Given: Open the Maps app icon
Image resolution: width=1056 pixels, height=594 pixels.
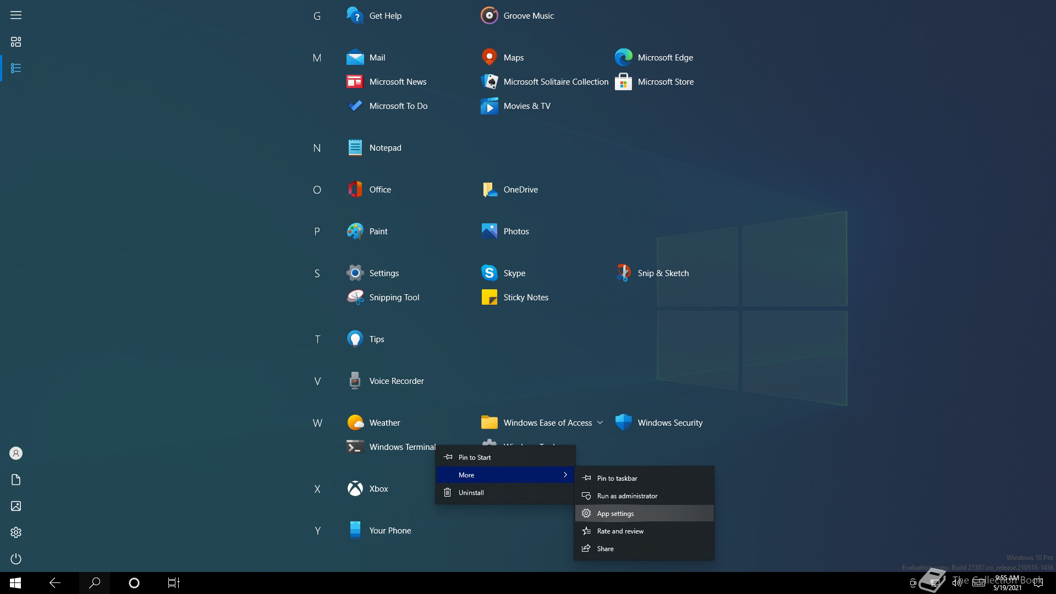Looking at the screenshot, I should point(489,57).
